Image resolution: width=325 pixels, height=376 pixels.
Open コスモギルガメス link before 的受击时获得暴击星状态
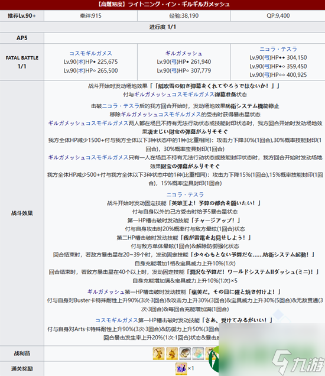(180, 114)
